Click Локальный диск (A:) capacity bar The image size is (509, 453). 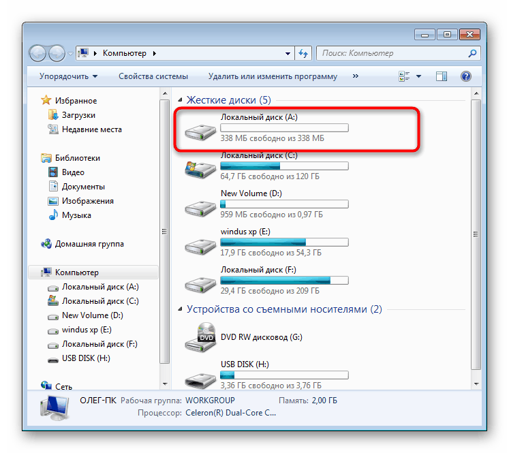point(284,127)
